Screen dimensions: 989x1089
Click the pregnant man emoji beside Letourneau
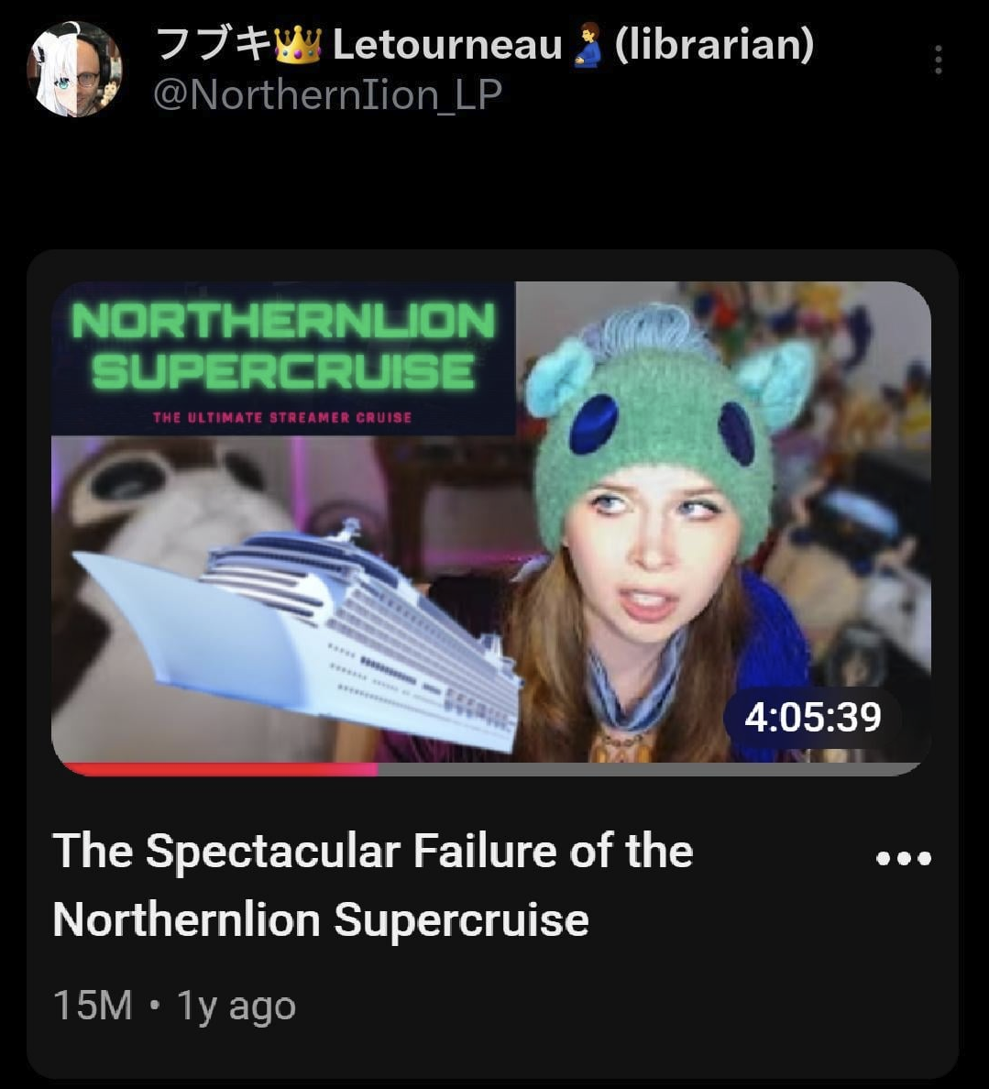point(588,46)
